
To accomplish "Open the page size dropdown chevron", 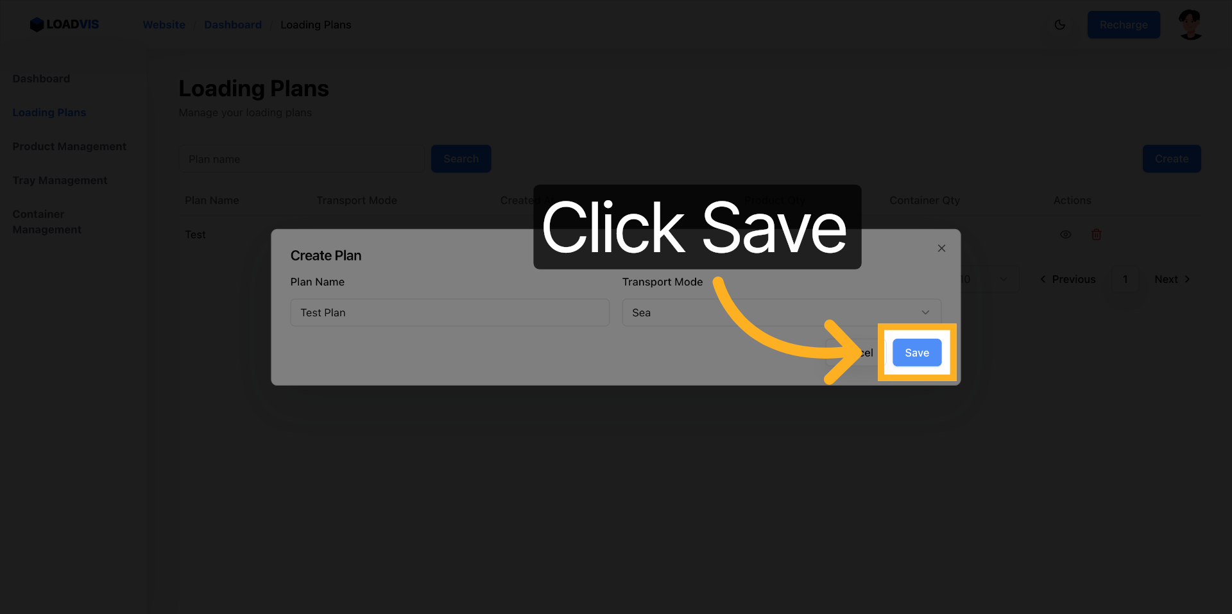I will pyautogui.click(x=1004, y=279).
